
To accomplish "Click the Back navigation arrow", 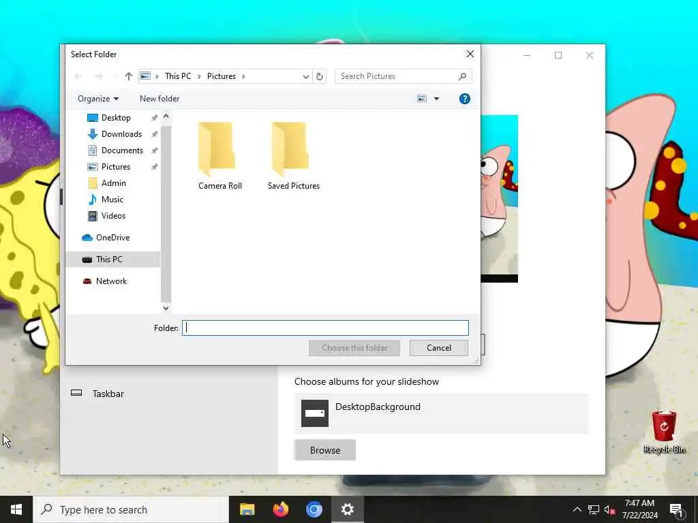I will (x=78, y=76).
